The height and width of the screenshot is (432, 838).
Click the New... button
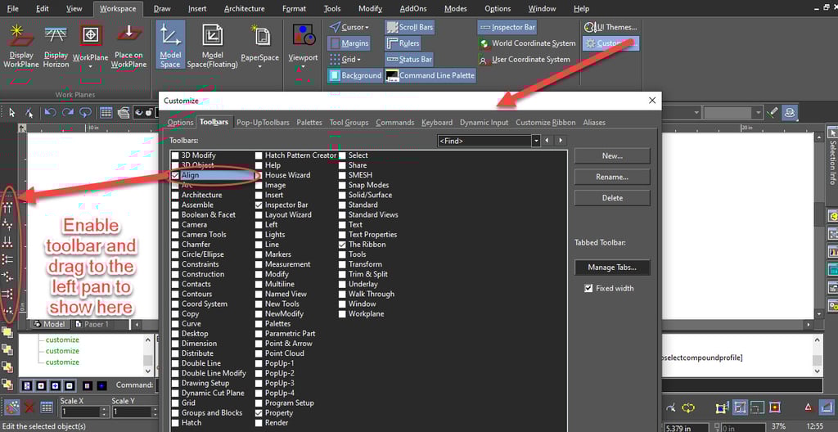(x=612, y=155)
